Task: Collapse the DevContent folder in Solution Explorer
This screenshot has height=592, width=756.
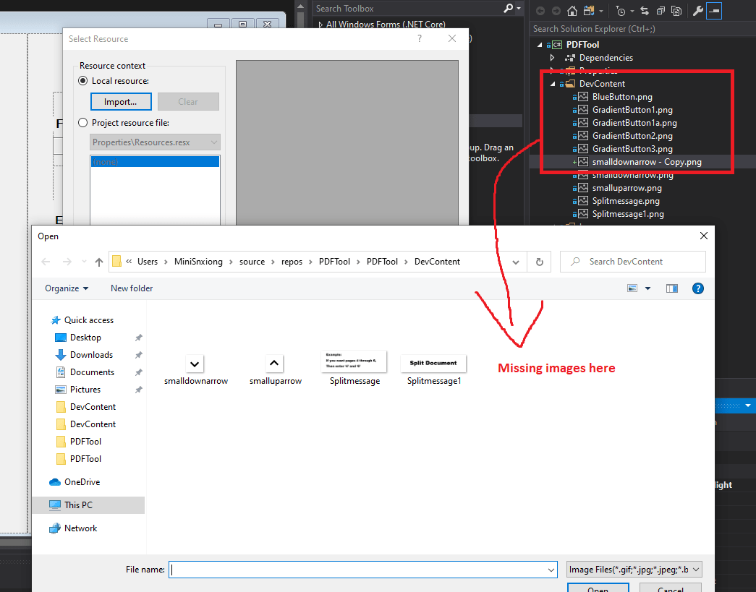Action: [553, 83]
